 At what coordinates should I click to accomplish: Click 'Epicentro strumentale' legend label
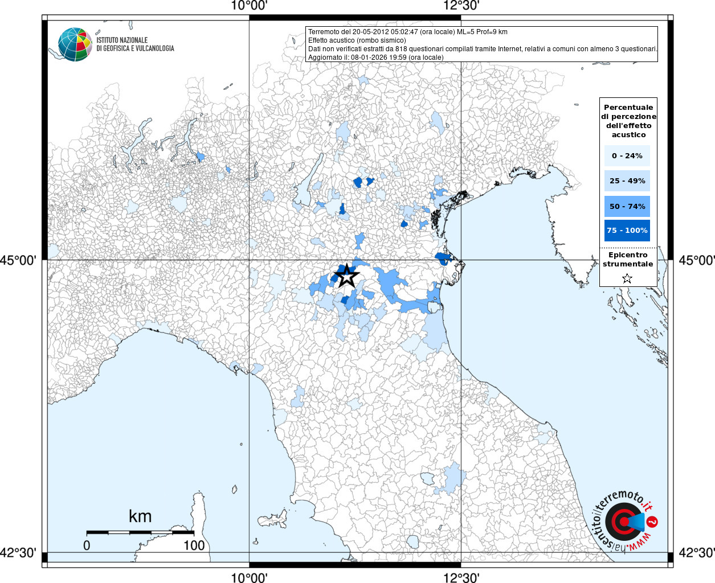coord(628,259)
